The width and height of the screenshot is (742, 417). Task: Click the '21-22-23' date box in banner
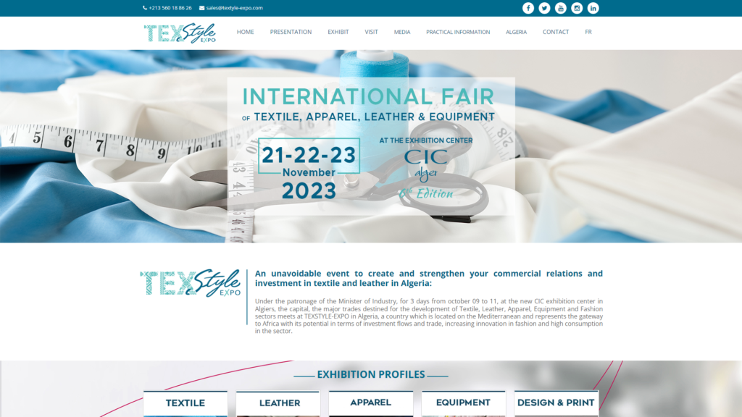(x=309, y=156)
